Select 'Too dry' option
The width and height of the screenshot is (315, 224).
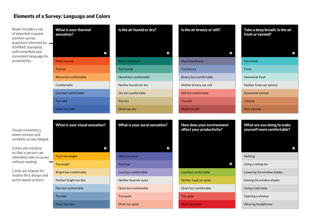pos(144,101)
